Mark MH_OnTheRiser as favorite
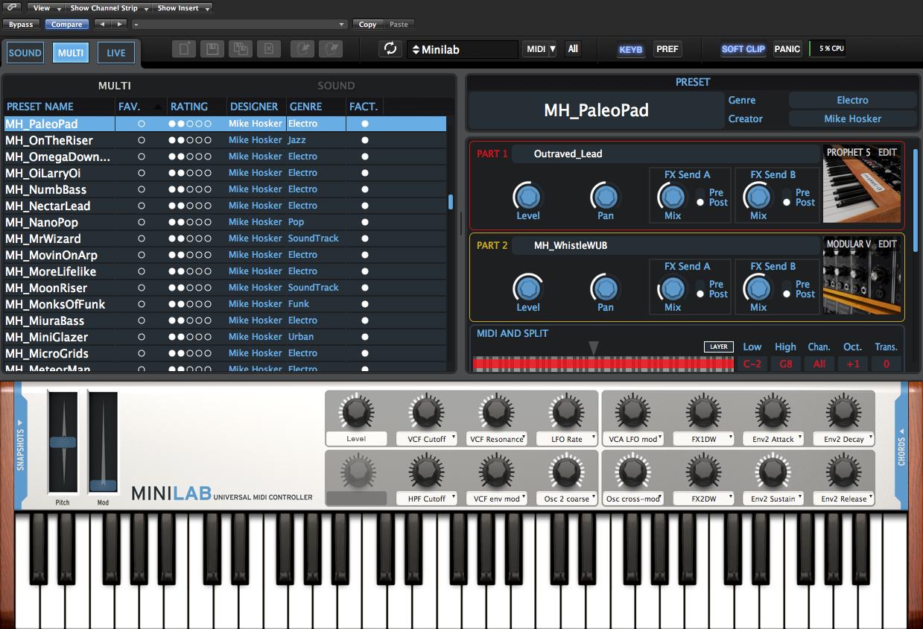 [x=142, y=140]
